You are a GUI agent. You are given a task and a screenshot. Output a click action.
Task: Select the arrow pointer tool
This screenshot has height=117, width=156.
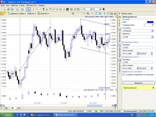pyautogui.click(x=29, y=9)
